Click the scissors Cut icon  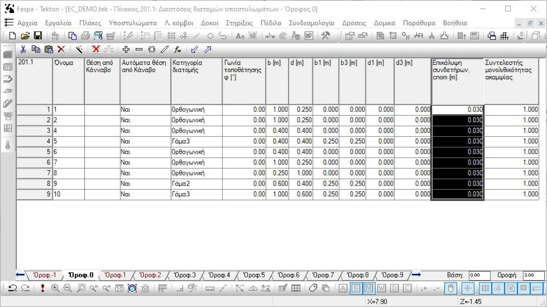[x=23, y=50]
